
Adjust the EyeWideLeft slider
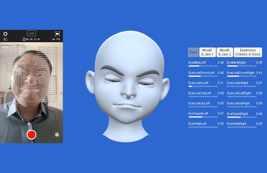point(203,127)
